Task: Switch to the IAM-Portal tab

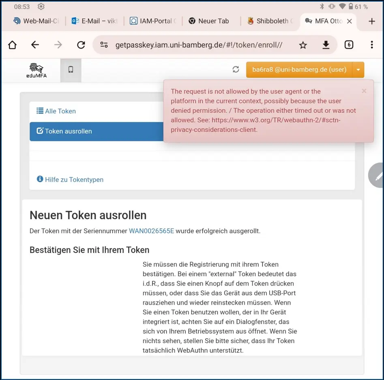Action: [153, 21]
